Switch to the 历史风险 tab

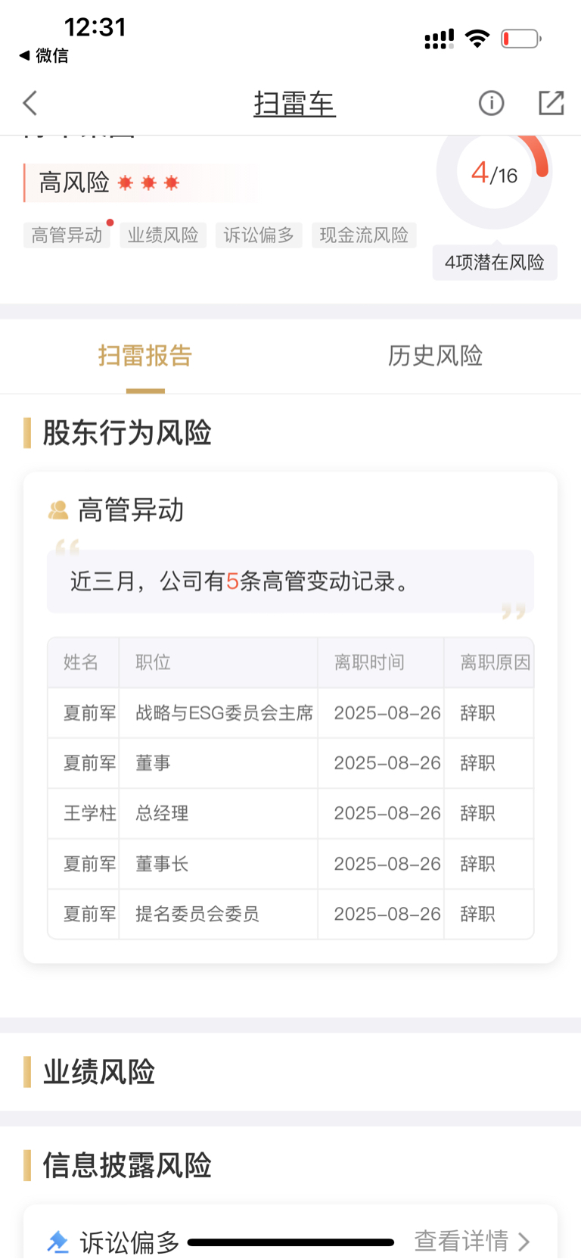(436, 356)
